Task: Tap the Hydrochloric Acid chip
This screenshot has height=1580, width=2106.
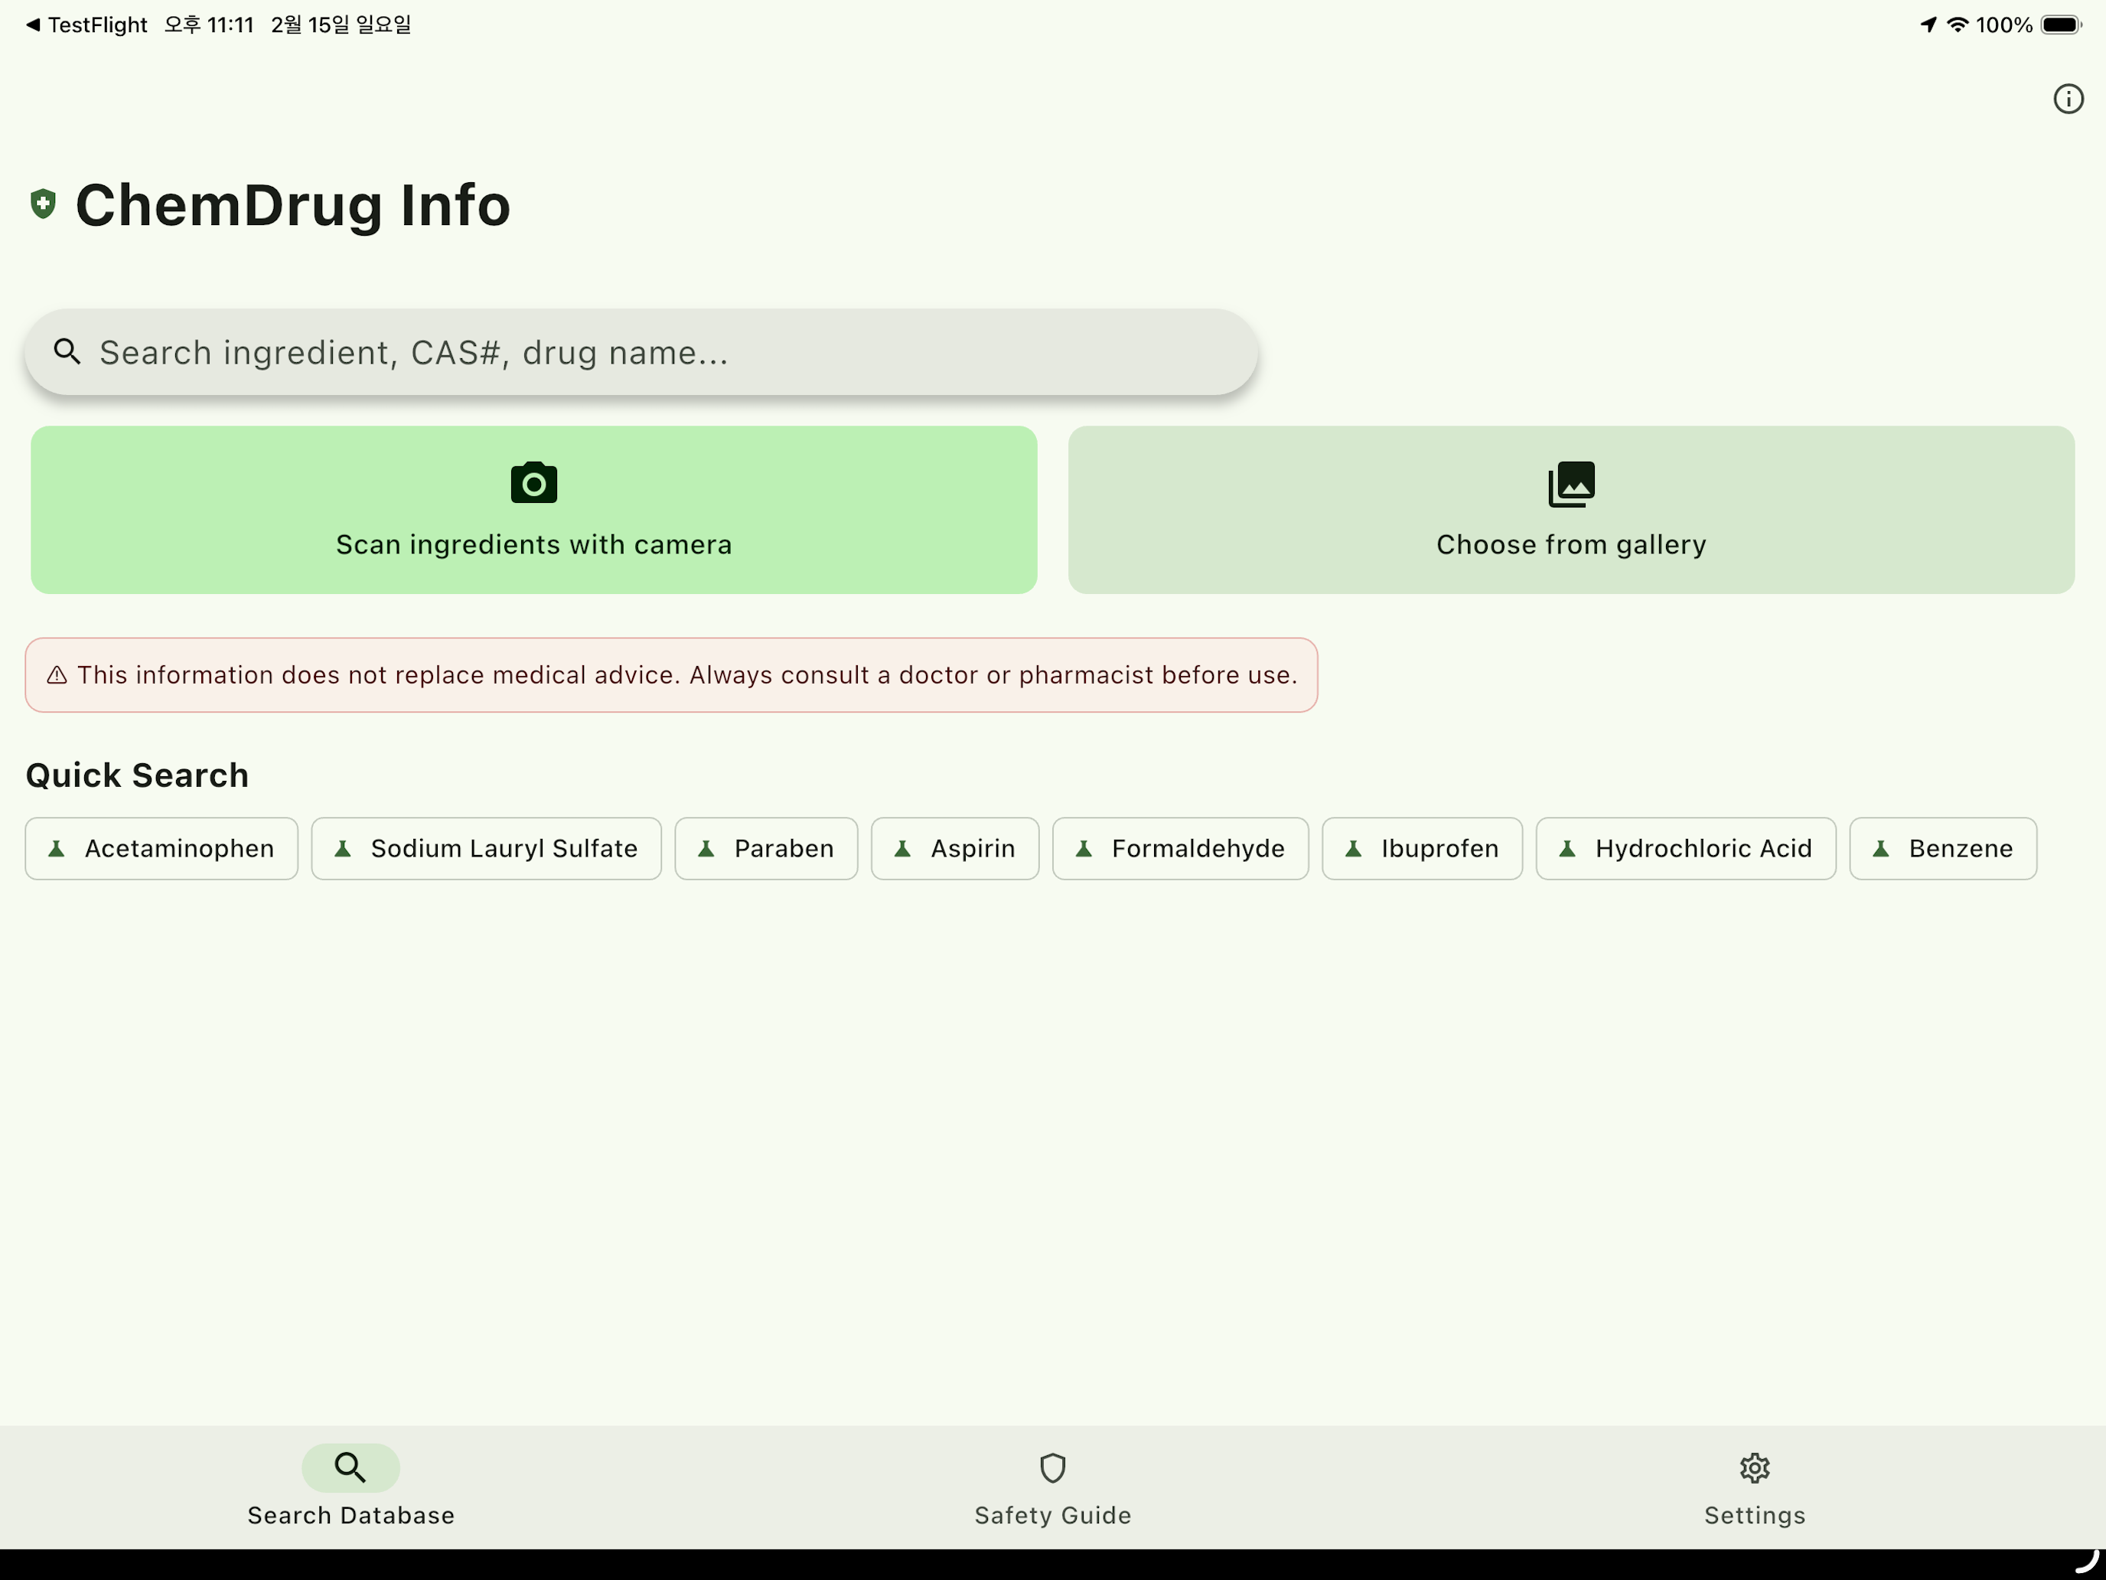Action: [x=1686, y=849]
